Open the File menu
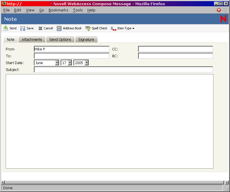 pos(7,10)
